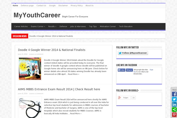177x118 pixels.
Task: Expand the Results dropdown menu
Action: click(x=52, y=27)
